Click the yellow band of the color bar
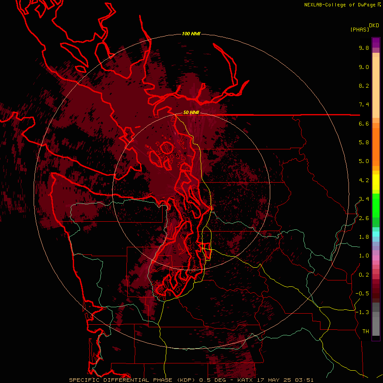 (x=376, y=182)
